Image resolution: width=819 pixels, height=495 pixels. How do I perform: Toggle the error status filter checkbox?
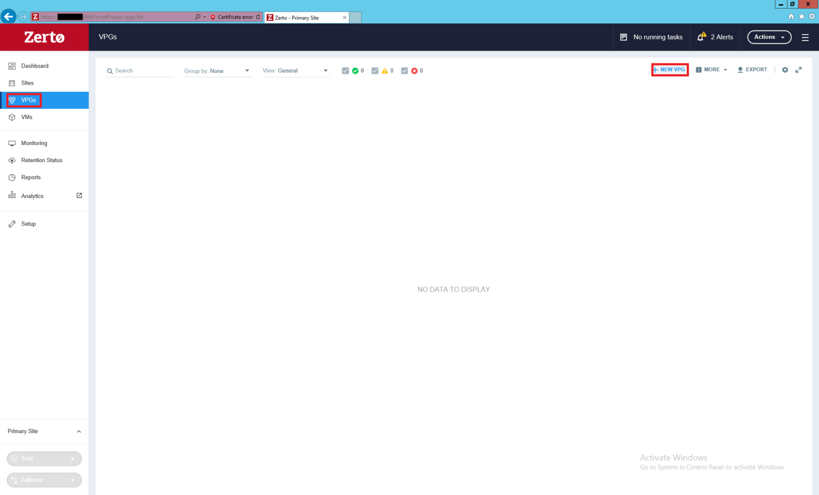(405, 70)
